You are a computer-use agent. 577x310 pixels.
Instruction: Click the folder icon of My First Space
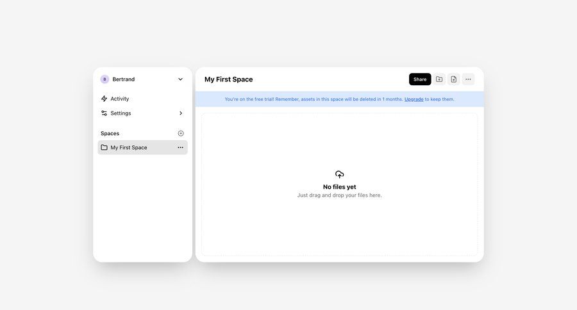tap(104, 147)
